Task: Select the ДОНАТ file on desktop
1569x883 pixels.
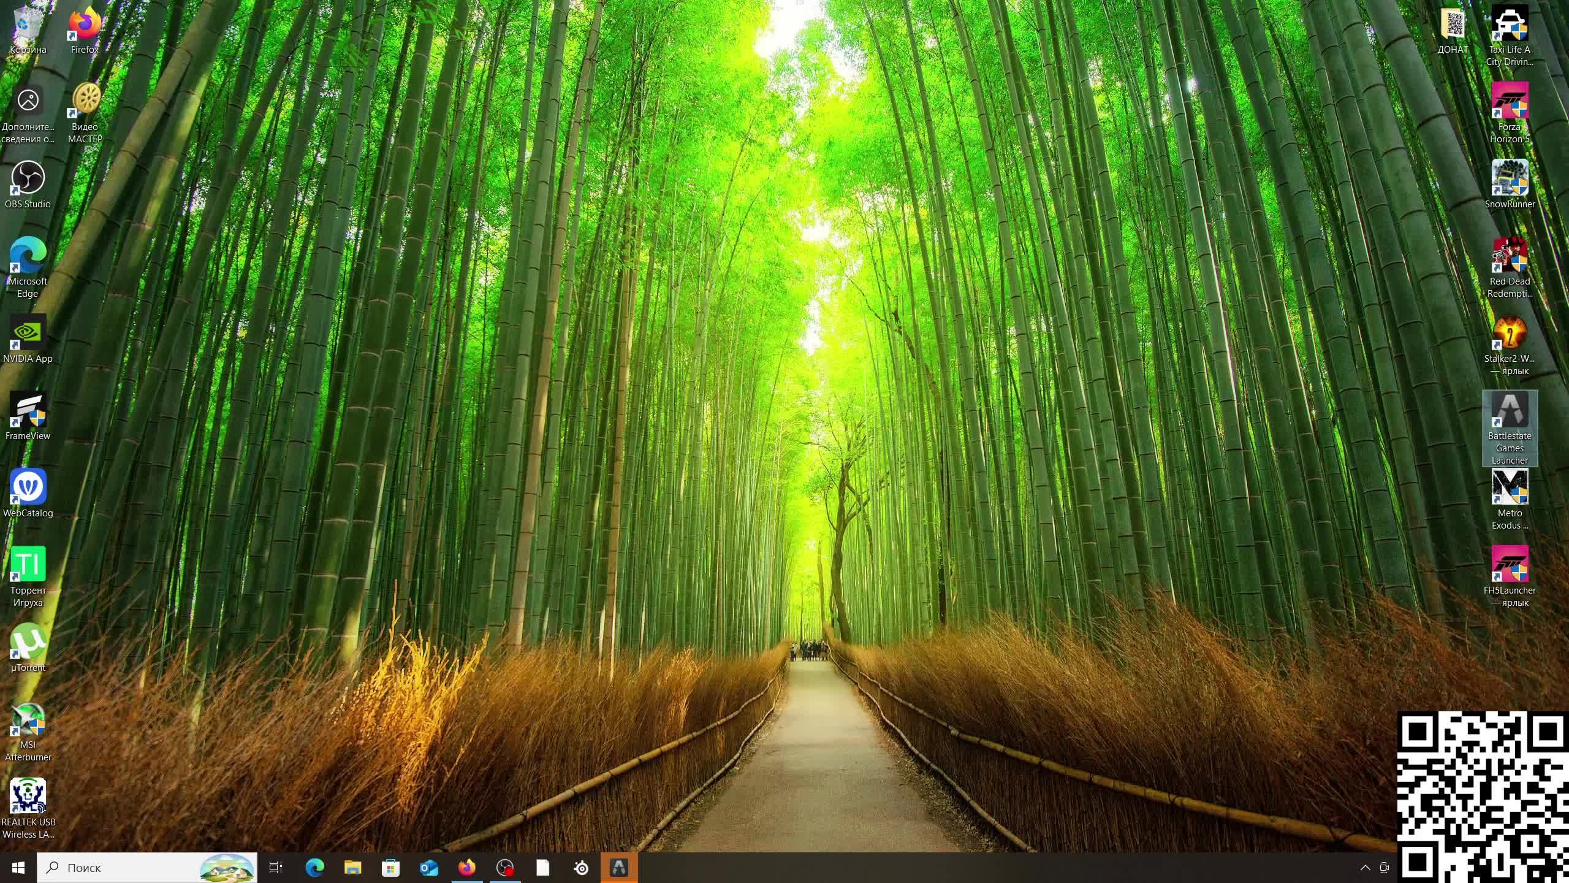Action: point(1453,25)
